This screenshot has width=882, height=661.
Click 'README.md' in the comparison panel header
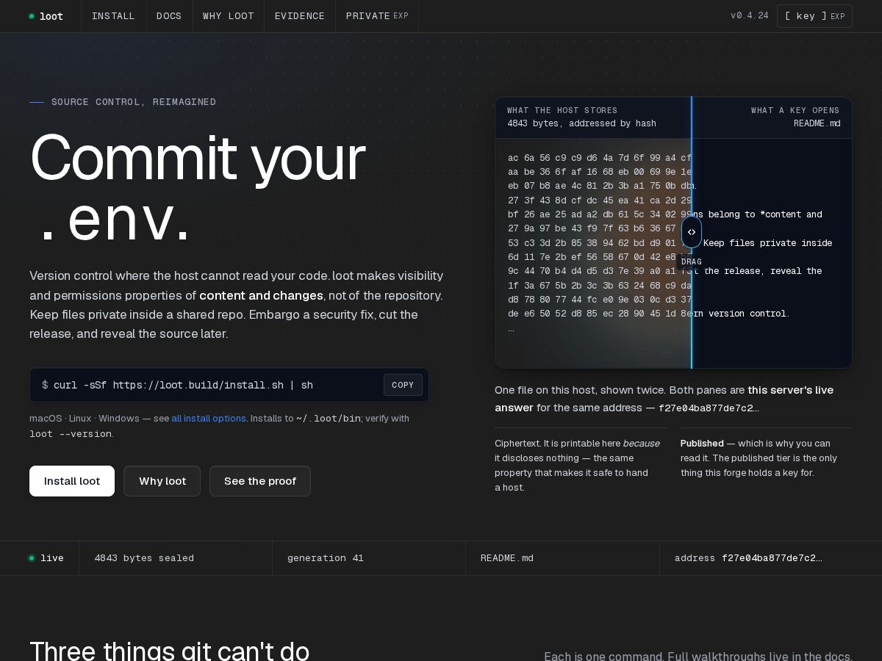[817, 123]
